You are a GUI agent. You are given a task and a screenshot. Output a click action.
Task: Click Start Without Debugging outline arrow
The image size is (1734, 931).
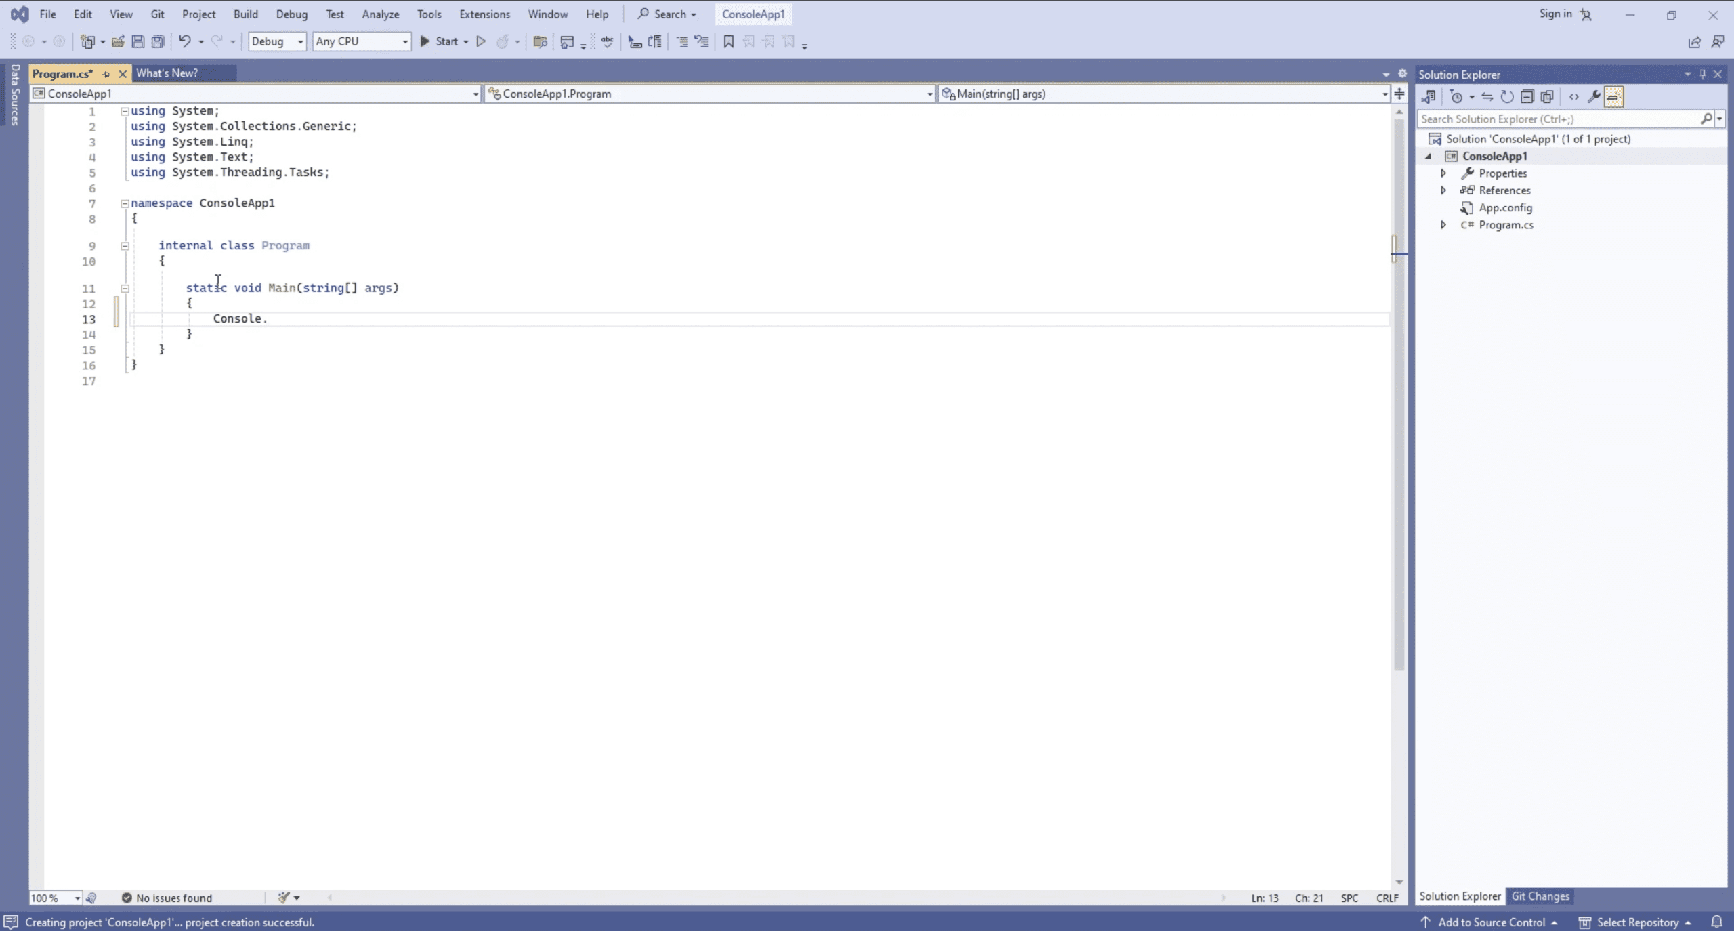(481, 41)
